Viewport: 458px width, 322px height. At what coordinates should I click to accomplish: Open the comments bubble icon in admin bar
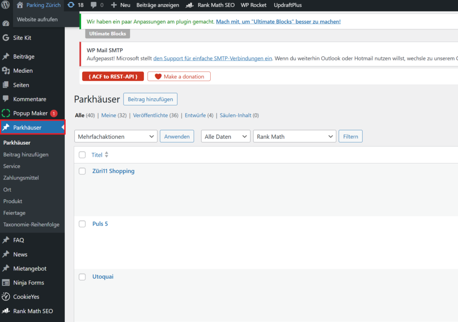(93, 5)
